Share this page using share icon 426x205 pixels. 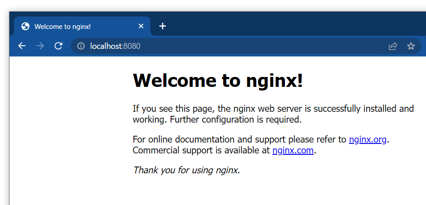[x=393, y=46]
